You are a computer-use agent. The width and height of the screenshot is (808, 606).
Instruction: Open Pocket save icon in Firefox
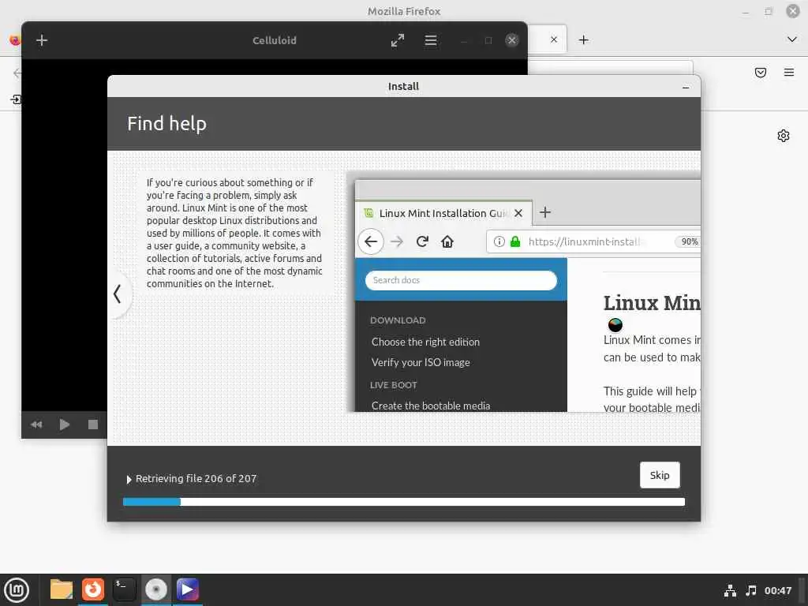tap(761, 73)
